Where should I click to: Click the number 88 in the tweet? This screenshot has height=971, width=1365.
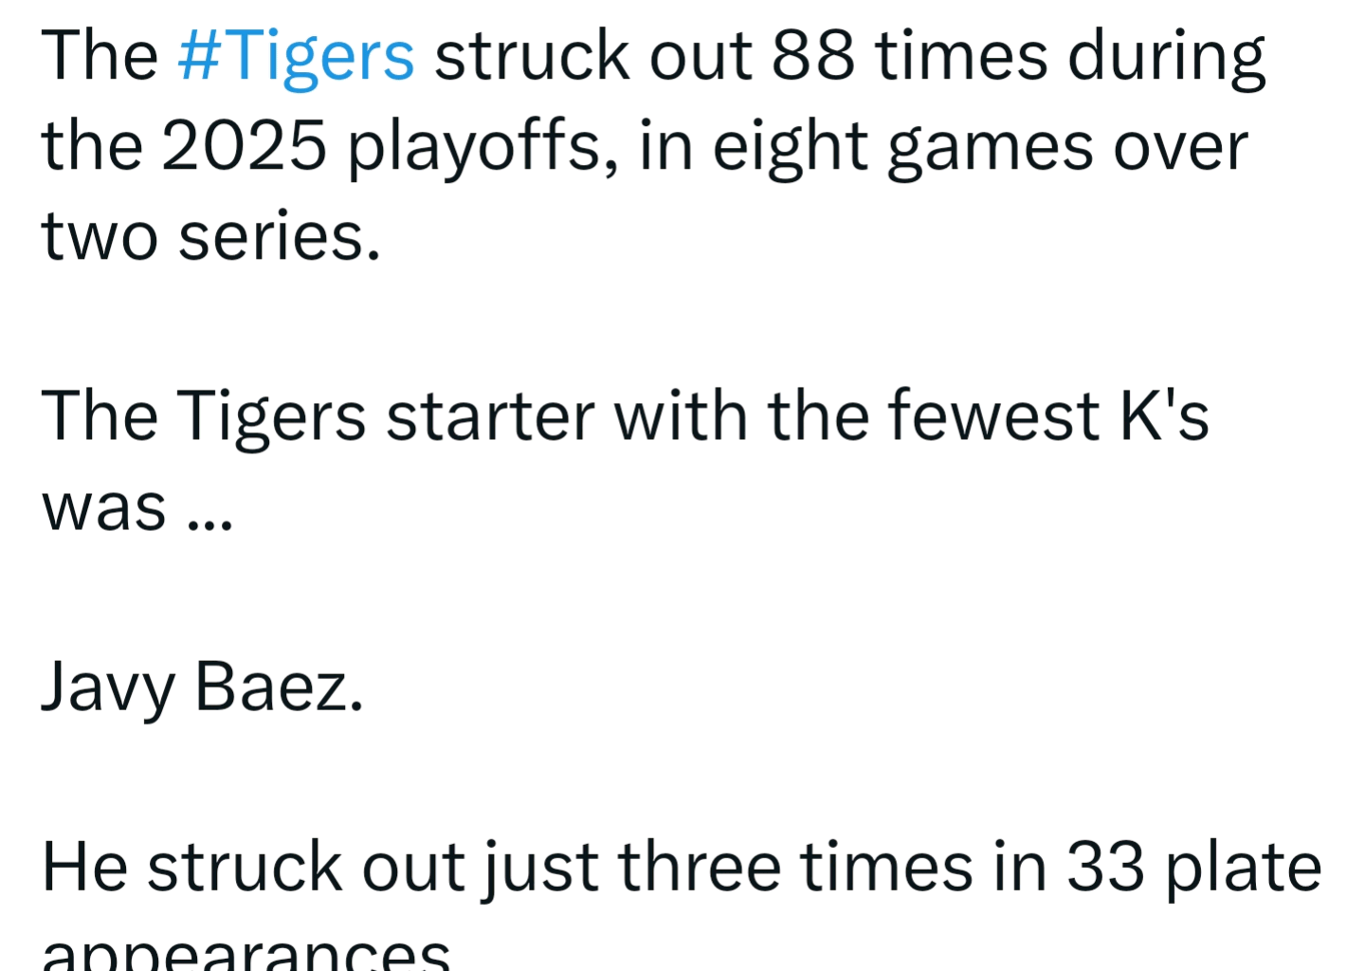point(812,56)
